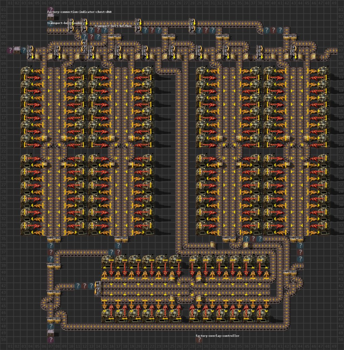Click splitter at columns 42-43, row 40
344x350 pixels.
290,273
